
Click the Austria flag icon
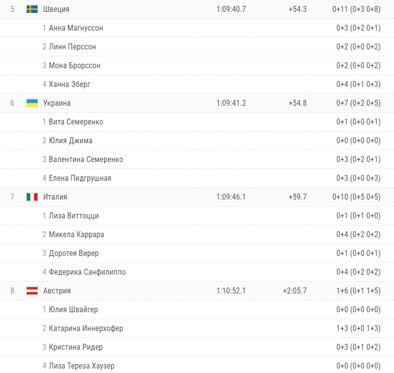tap(32, 290)
